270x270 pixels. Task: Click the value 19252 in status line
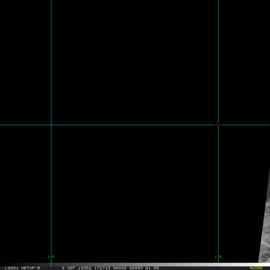pyautogui.click(x=85, y=268)
